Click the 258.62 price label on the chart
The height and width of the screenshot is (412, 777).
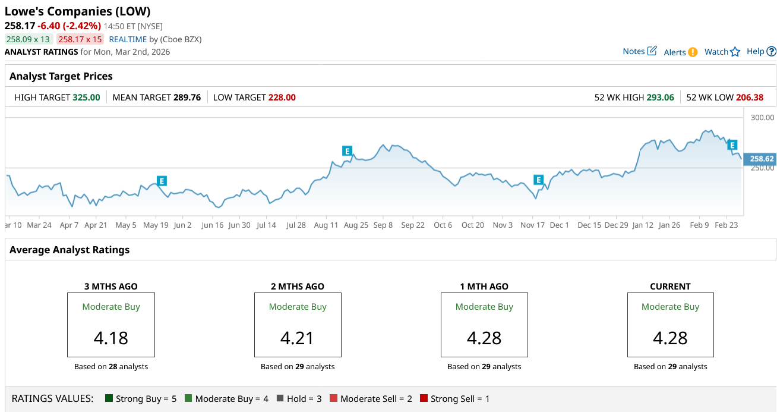pyautogui.click(x=761, y=159)
